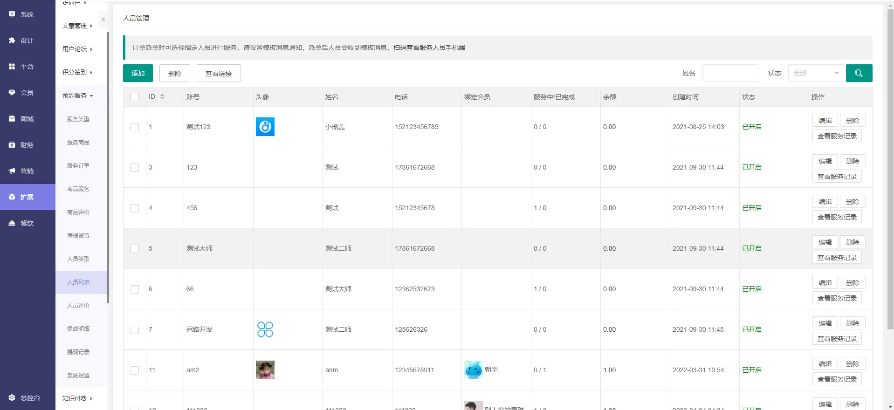This screenshot has width=894, height=410.
Task: Toggle the select-all header checkbox
Action: point(135,97)
